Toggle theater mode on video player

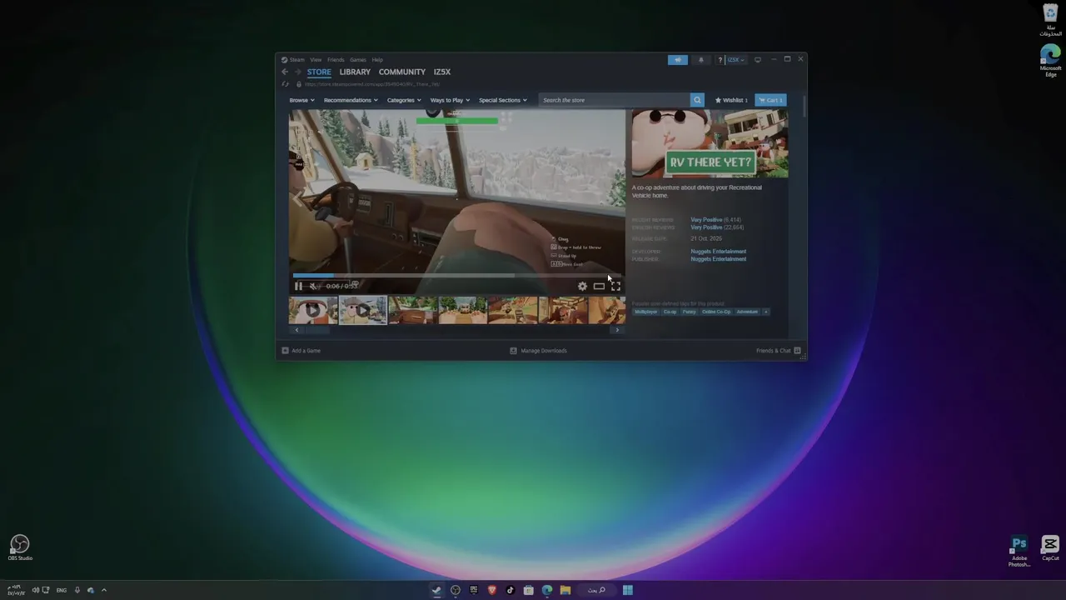tap(599, 286)
